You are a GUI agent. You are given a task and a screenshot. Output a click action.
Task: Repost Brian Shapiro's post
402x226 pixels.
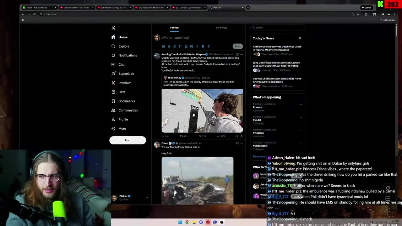183,136
